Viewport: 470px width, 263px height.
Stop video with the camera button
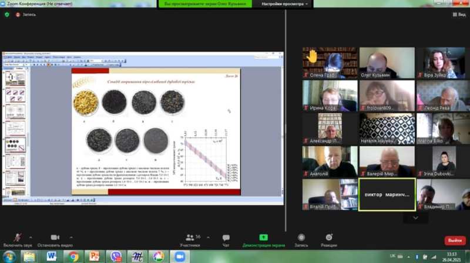(x=55, y=240)
